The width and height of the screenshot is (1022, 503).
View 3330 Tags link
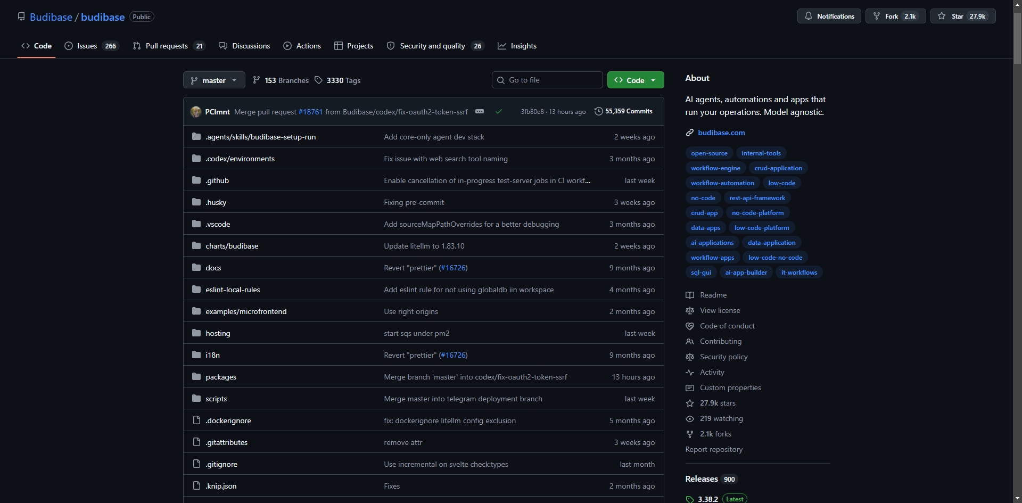(x=338, y=80)
